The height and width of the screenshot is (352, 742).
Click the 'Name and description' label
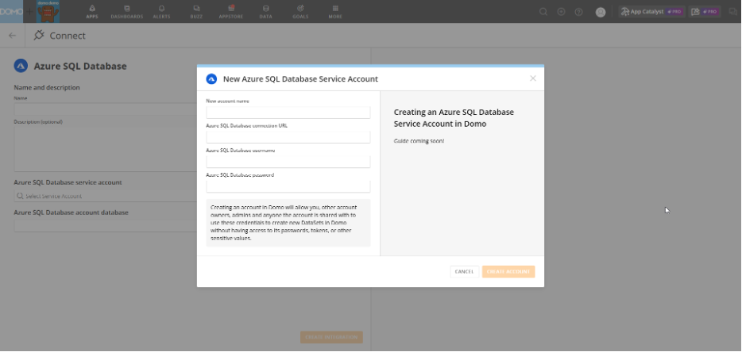coord(47,87)
